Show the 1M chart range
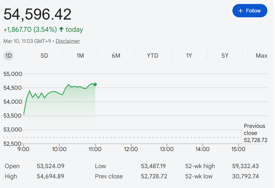 click(80, 56)
